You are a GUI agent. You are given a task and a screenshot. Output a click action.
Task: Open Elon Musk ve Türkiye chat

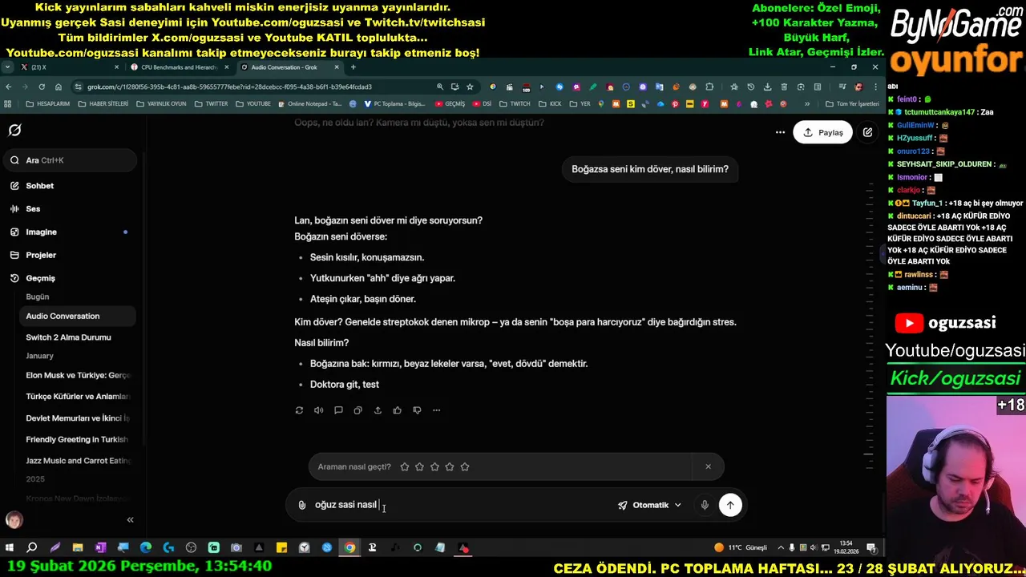pos(76,376)
